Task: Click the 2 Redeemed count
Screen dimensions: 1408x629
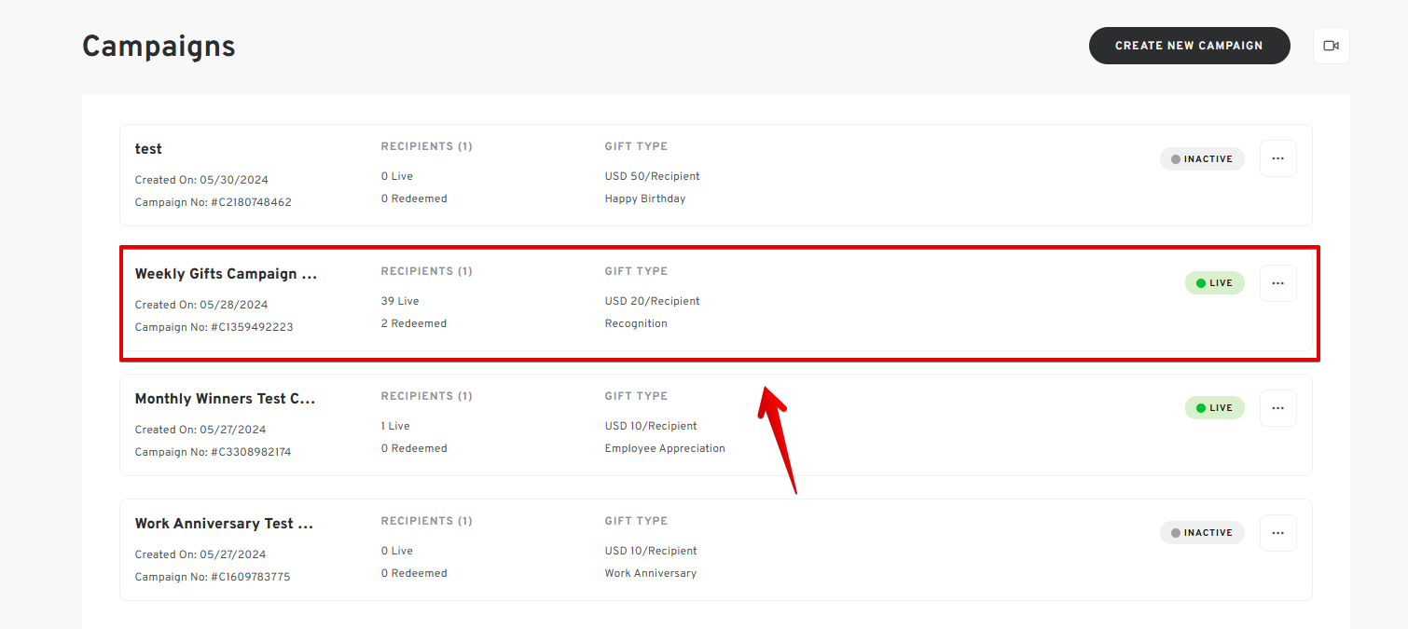Action: [x=414, y=323]
